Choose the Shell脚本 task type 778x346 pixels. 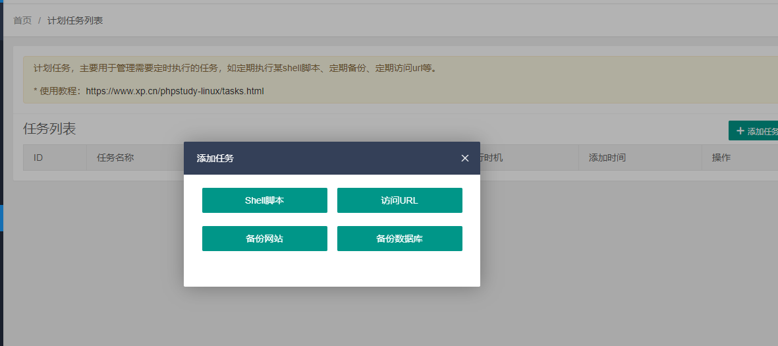[x=264, y=200]
